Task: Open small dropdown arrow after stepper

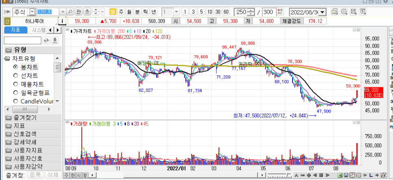Action: point(103,11)
